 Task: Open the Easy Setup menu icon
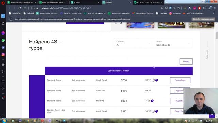pos(215,8)
